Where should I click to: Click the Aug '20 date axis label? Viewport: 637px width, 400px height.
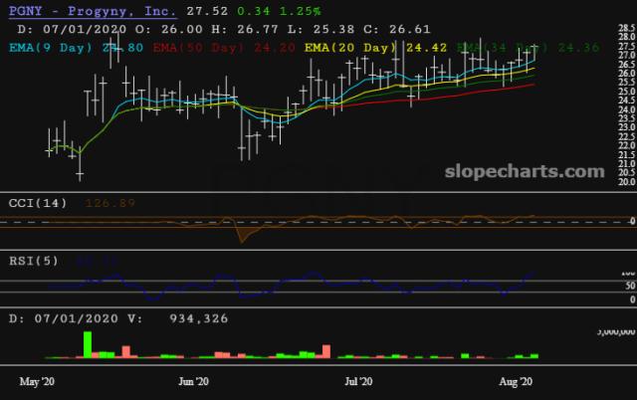[518, 381]
